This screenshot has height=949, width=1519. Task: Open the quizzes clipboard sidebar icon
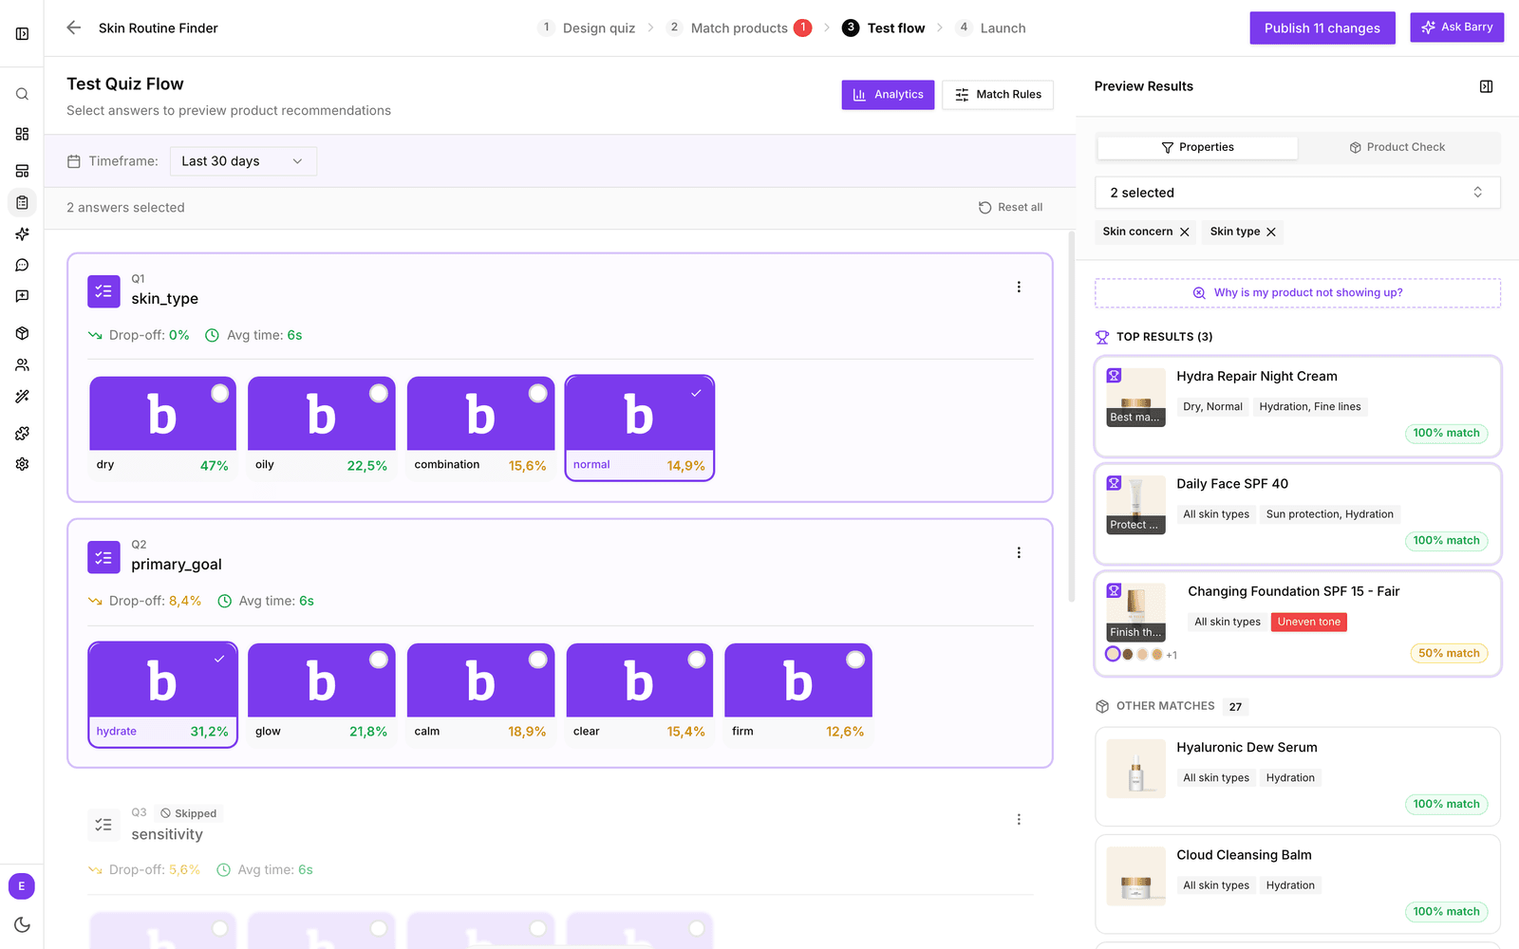[22, 202]
